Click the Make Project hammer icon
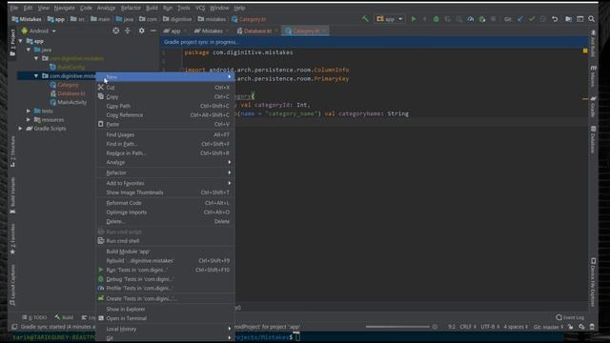Screen dimensions: 610x343 pos(365,19)
